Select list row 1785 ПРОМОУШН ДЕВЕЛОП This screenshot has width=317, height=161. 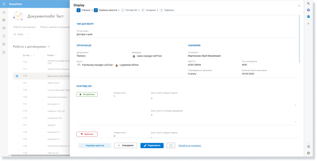41,62
